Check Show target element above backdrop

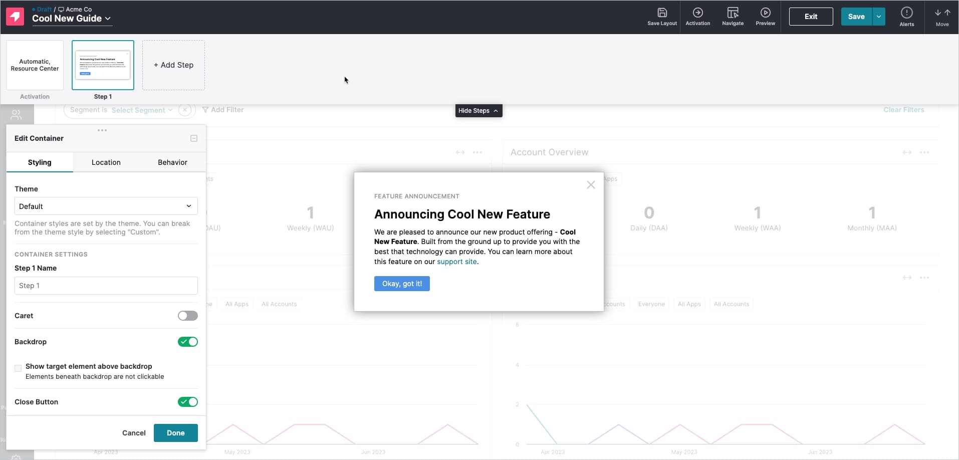pos(18,368)
